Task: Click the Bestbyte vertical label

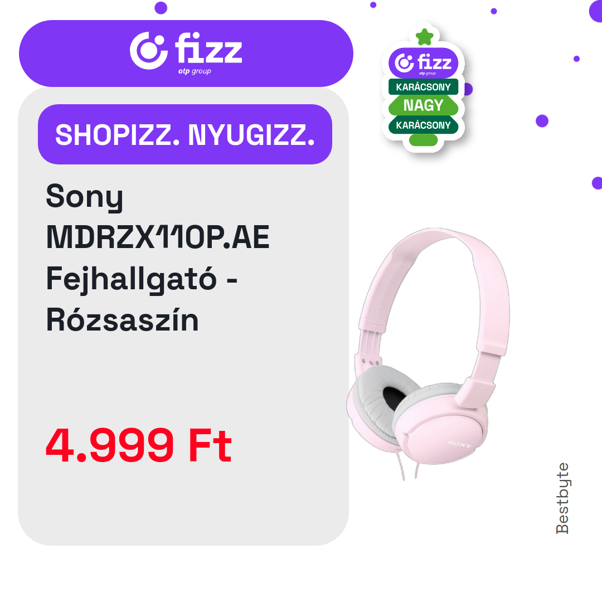Action: (x=562, y=498)
